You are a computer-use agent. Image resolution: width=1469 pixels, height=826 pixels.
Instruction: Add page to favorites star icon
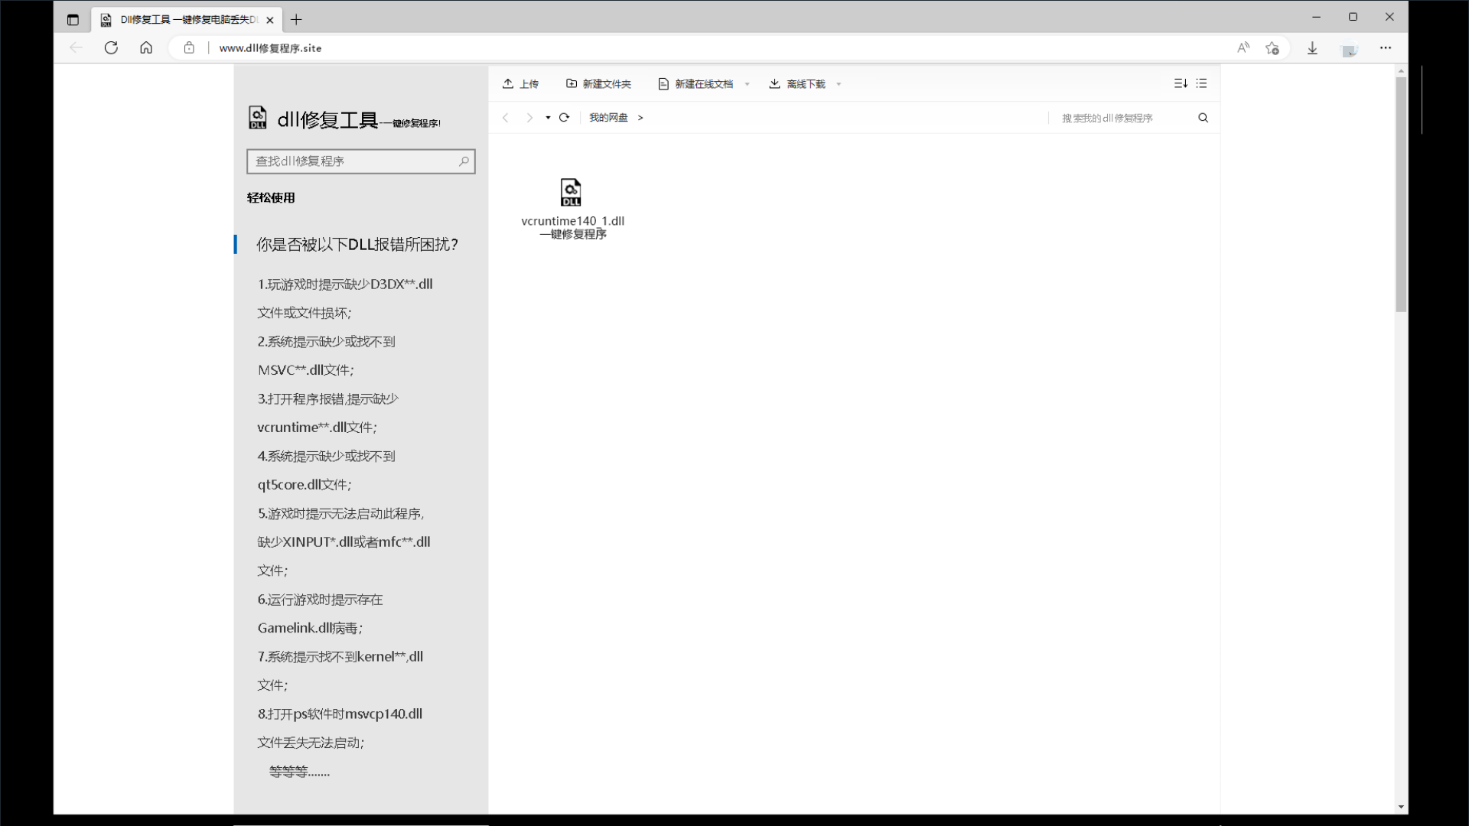pyautogui.click(x=1272, y=48)
